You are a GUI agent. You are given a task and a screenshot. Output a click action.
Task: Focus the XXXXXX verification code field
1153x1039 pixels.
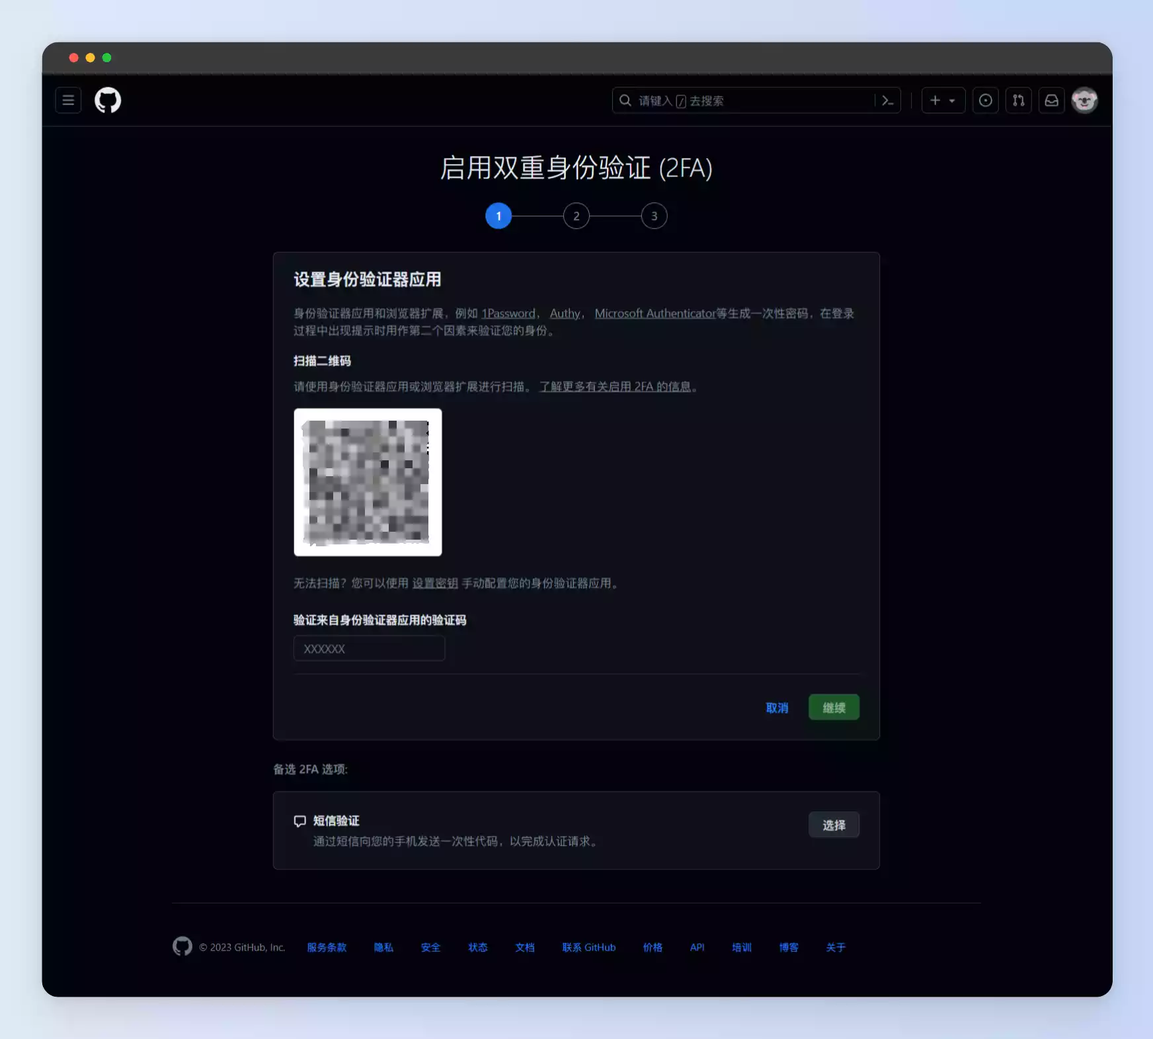369,648
